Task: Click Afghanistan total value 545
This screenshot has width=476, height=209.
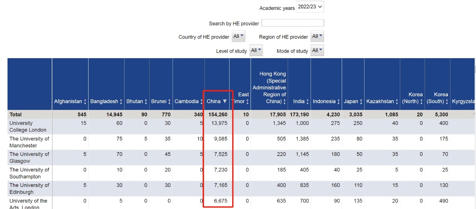Action: (82, 114)
